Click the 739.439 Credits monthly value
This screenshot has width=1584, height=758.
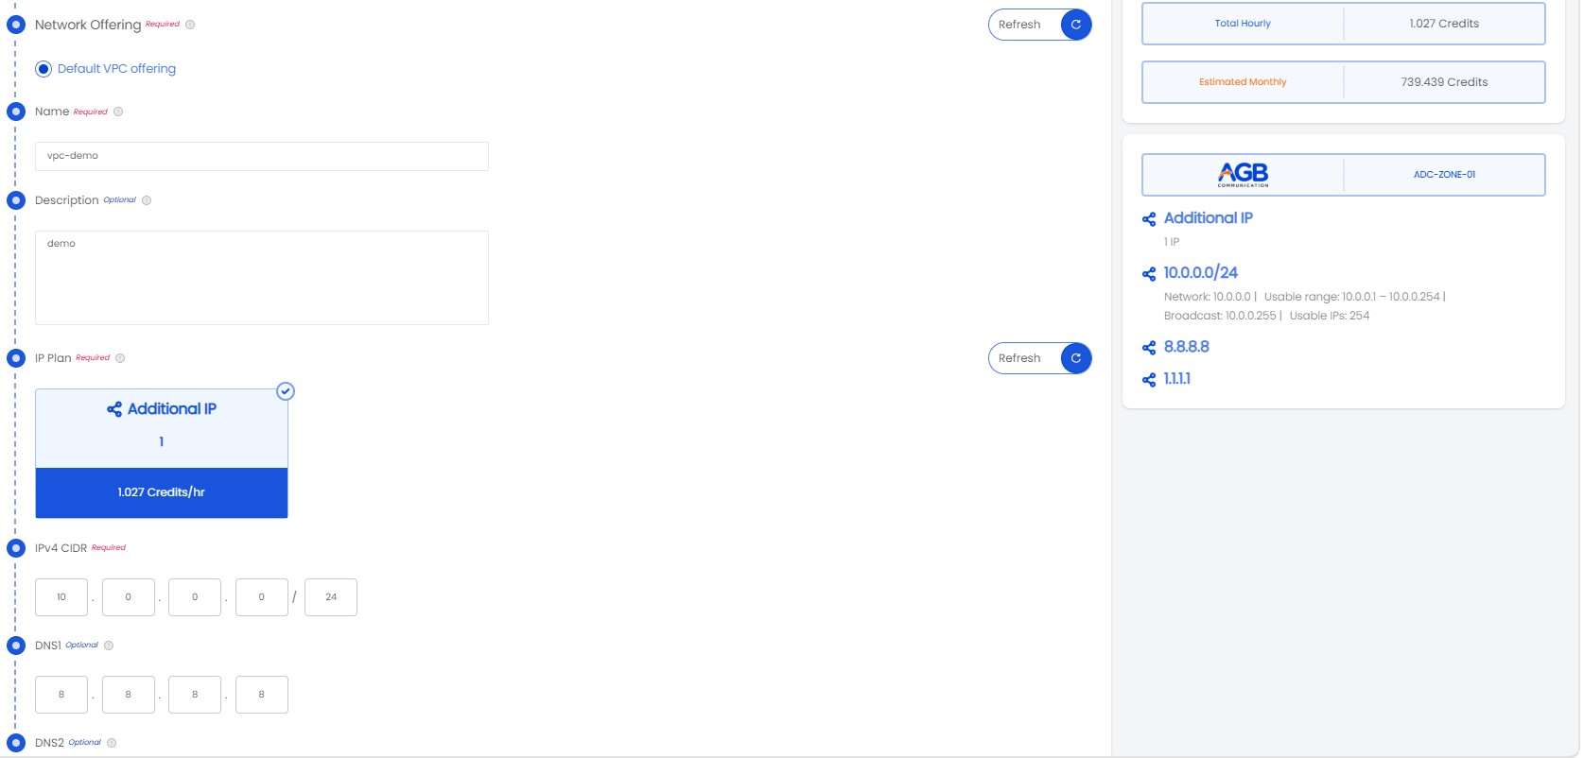[1444, 82]
